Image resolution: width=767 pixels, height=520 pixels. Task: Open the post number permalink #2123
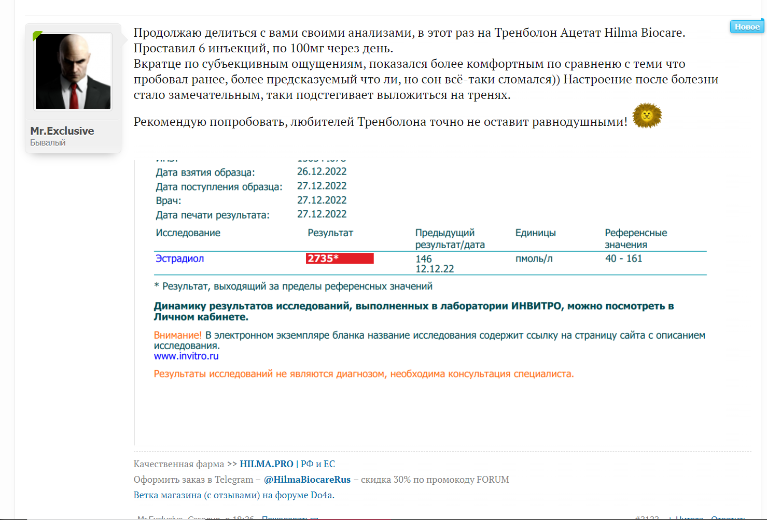[647, 517]
